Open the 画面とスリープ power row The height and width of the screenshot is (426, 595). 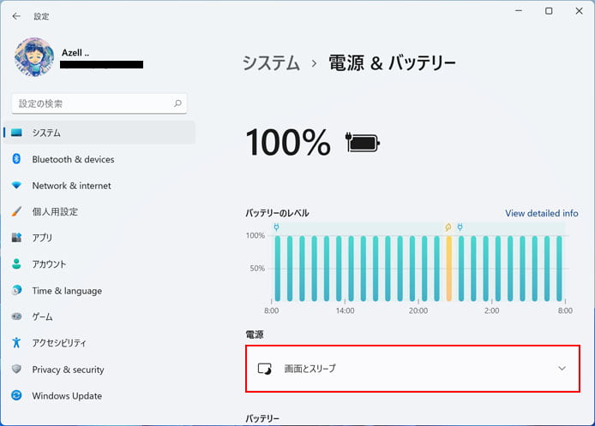point(413,369)
